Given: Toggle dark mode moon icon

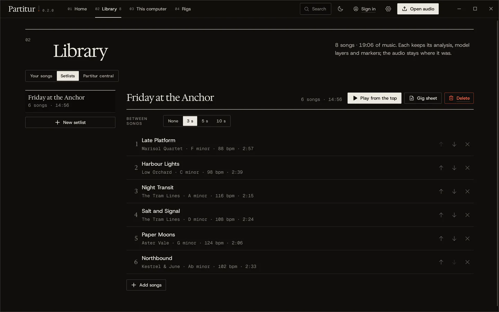Looking at the screenshot, I should tap(340, 9).
